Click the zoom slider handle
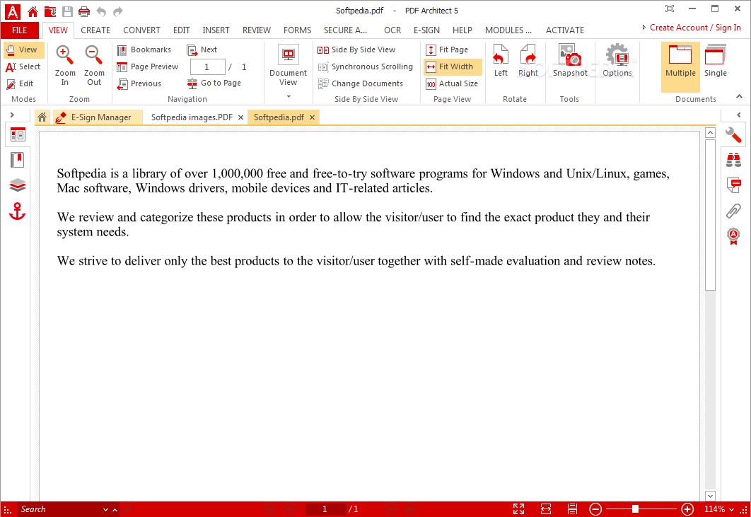 pos(635,509)
